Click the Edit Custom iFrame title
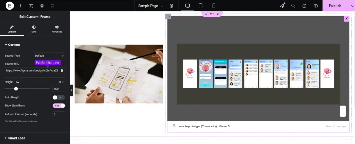Viewport: 355px width, 144px height. 35,17
